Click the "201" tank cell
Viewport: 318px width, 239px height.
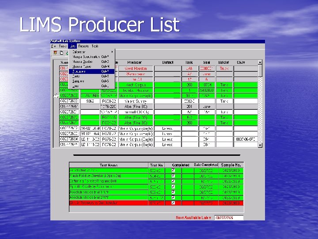point(189,107)
